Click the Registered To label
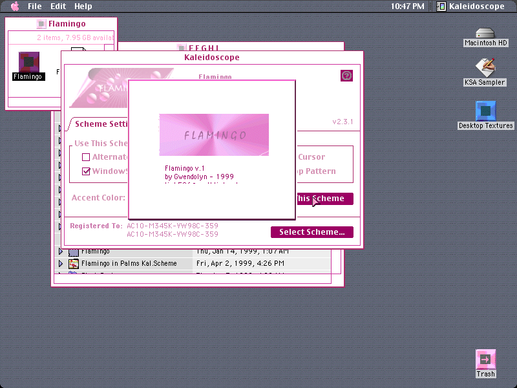517x388 pixels. pyautogui.click(x=96, y=226)
